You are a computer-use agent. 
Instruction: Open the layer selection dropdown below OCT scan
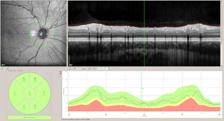pos(103,68)
